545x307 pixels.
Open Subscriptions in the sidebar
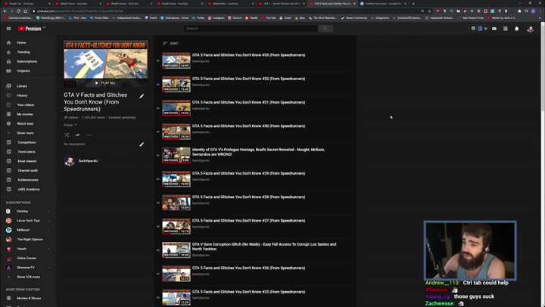28,61
